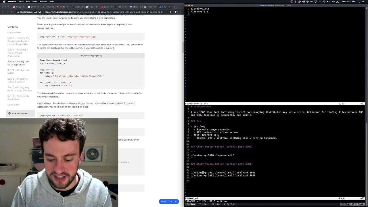Screen dimensions: 368x207
Task: Click the '# minikeyvalue' heading line
Action: click(x=201, y=106)
